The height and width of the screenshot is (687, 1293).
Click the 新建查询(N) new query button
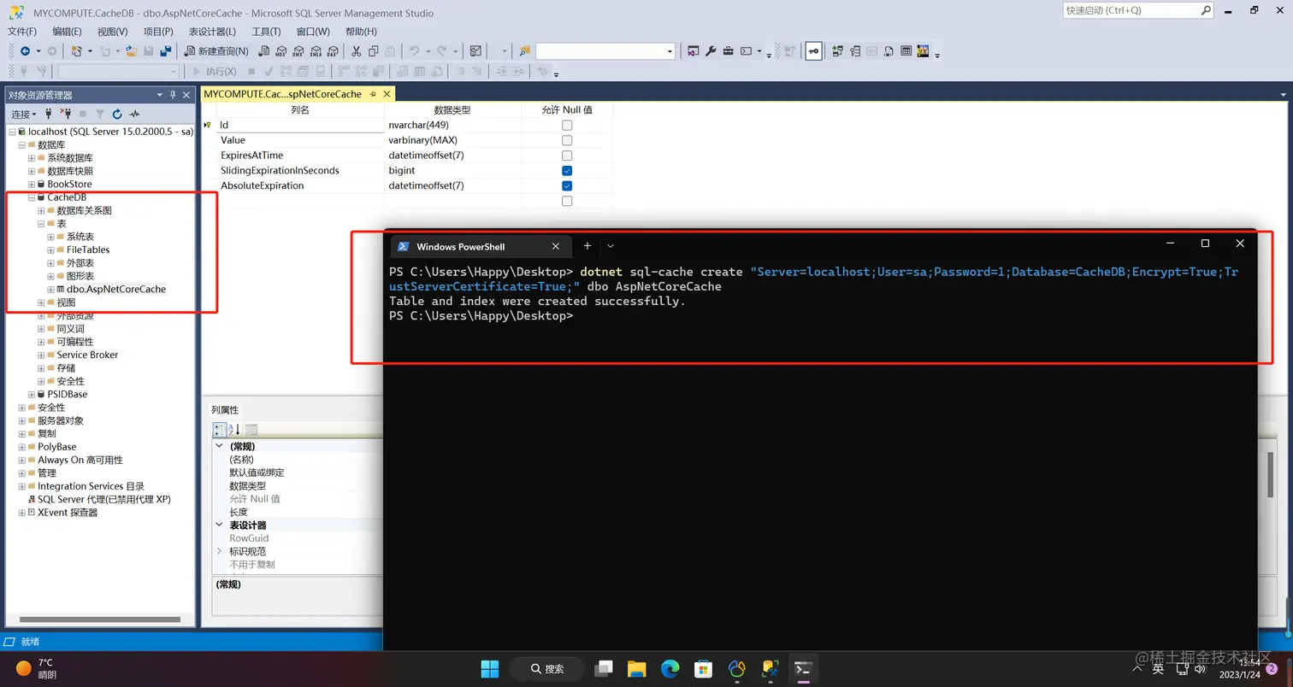(x=216, y=51)
